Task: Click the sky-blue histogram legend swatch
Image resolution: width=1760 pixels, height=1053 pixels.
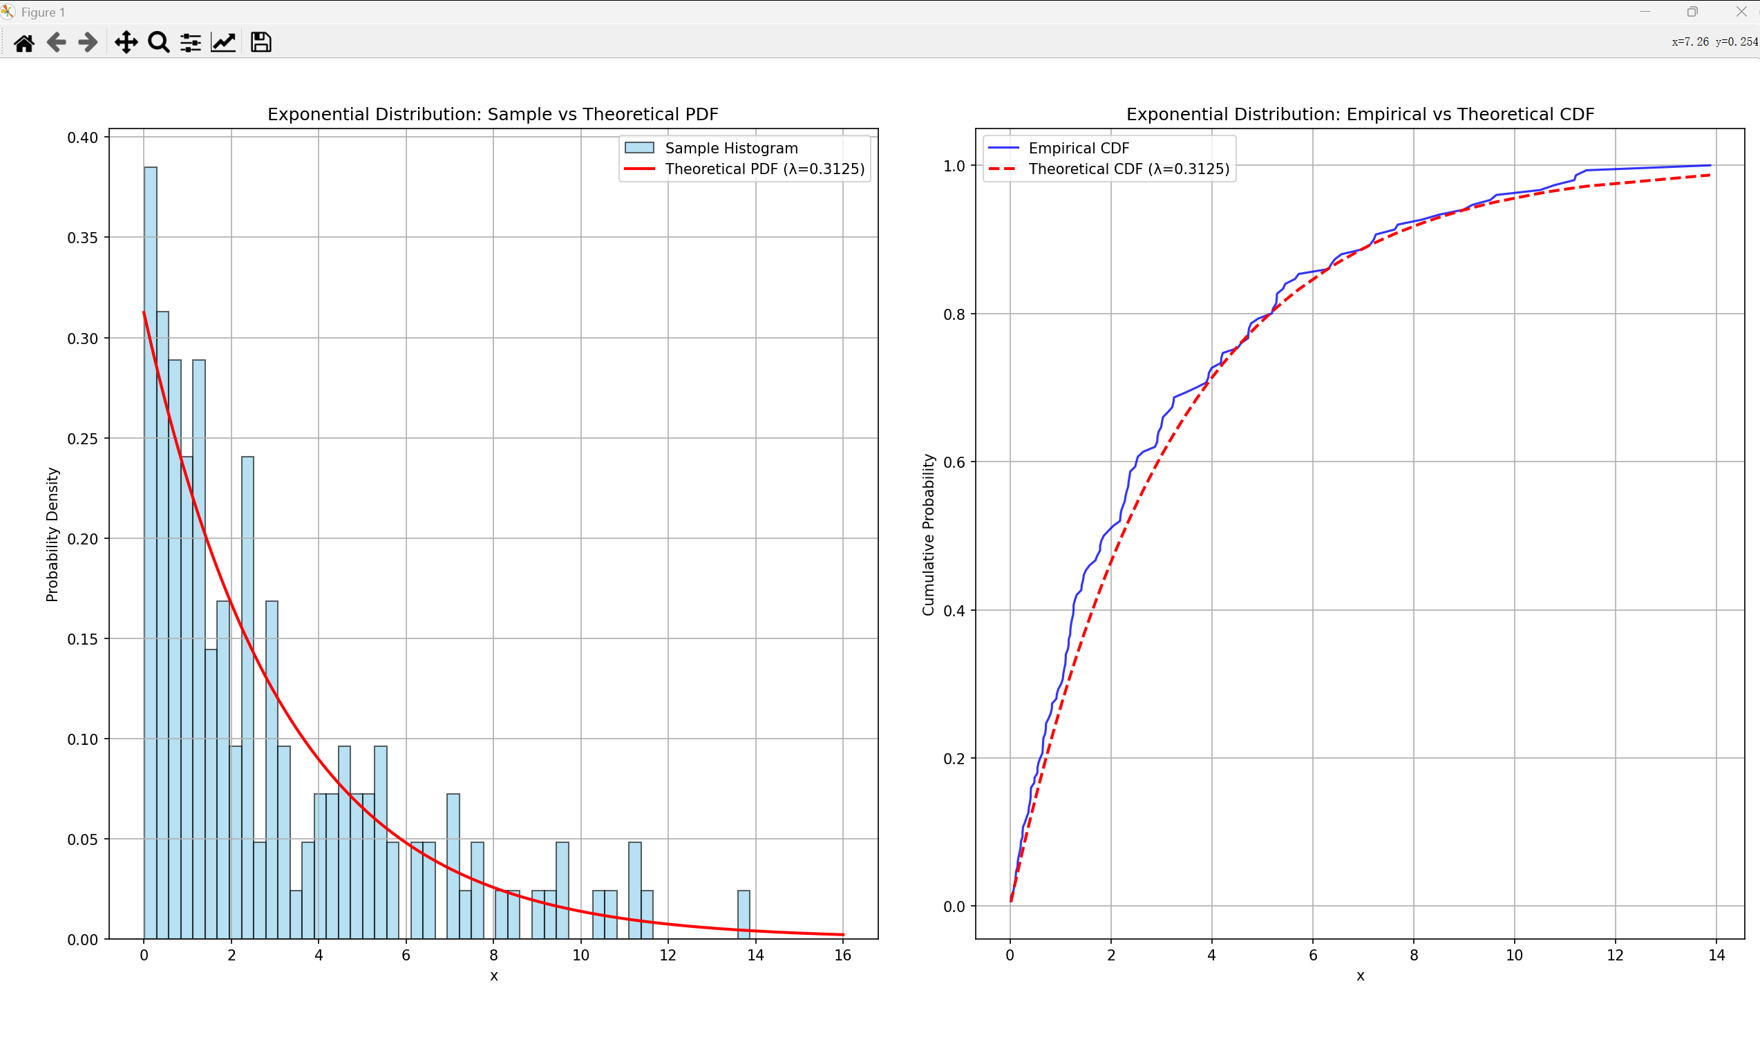Action: pyautogui.click(x=638, y=149)
